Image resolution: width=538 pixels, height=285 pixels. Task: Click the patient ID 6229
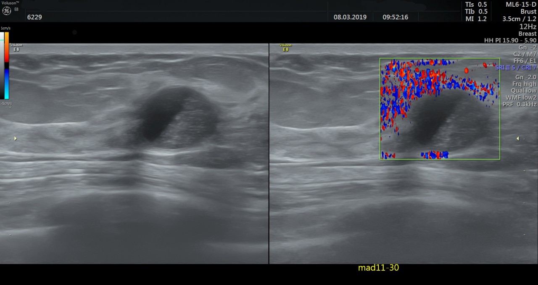click(34, 17)
